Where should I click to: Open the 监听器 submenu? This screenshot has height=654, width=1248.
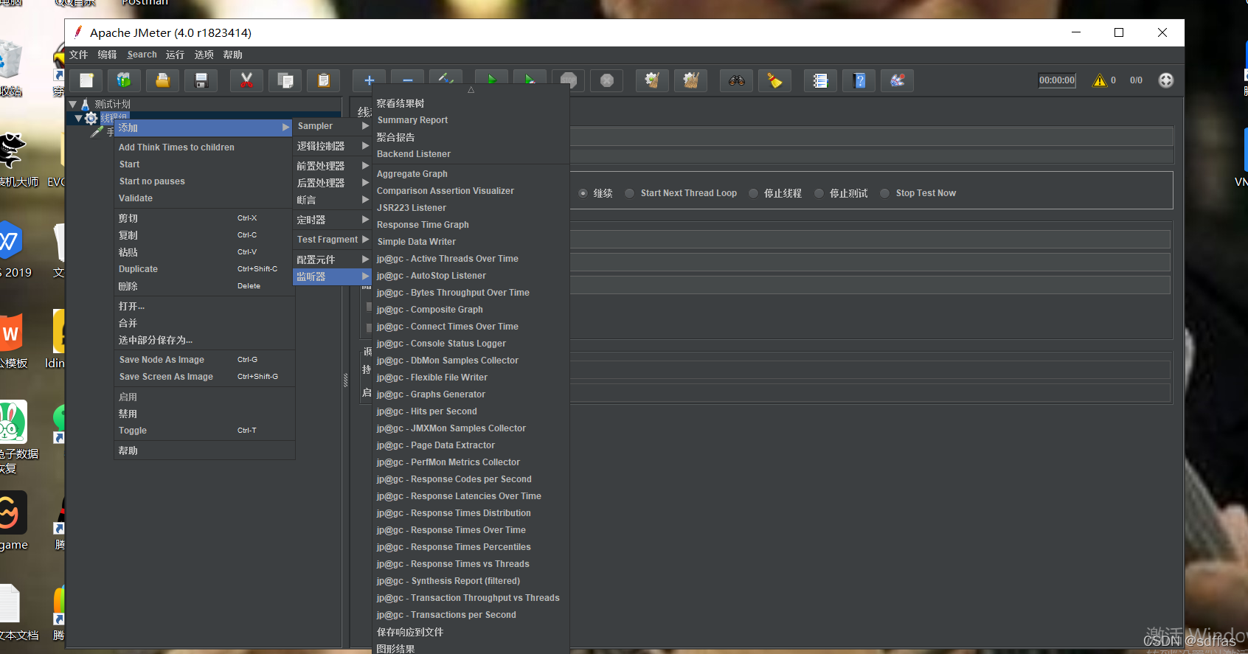[x=333, y=276]
